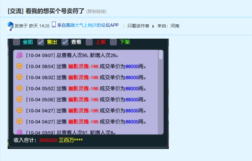This screenshot has height=161, width=252.
Task: Click the post author's dolphin avatar
Action: pyautogui.click(x=11, y=26)
